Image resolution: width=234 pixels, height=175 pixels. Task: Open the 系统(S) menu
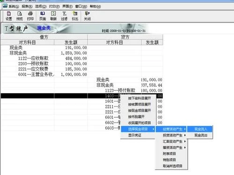click(14, 7)
